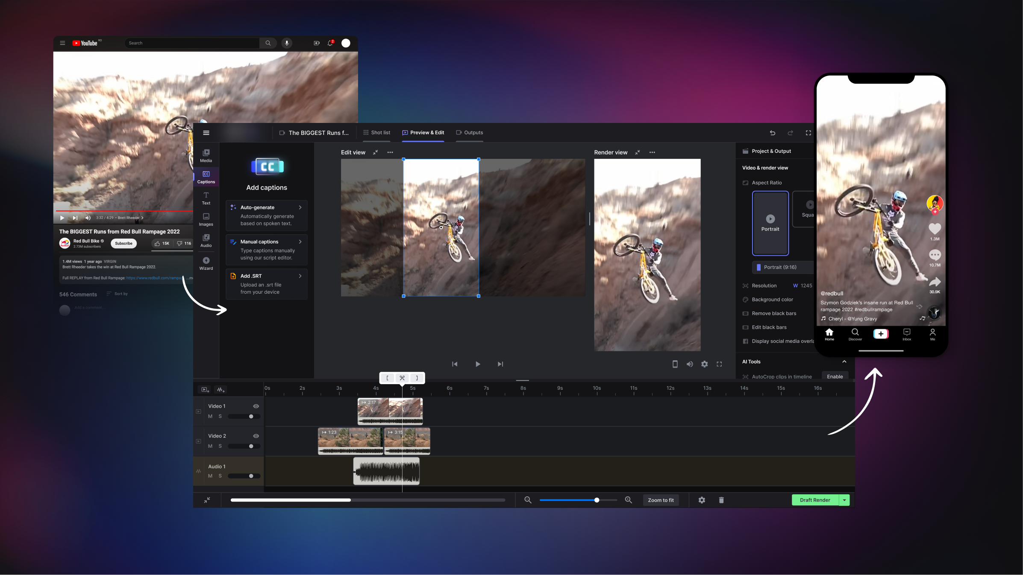This screenshot has height=575, width=1023.
Task: Select the Portrait aspect ratio thumbnail
Action: click(770, 223)
